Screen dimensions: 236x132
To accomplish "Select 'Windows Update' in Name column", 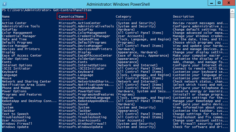I will point(15,127).
